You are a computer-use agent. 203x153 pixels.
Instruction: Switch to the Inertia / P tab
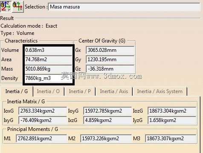point(80,91)
